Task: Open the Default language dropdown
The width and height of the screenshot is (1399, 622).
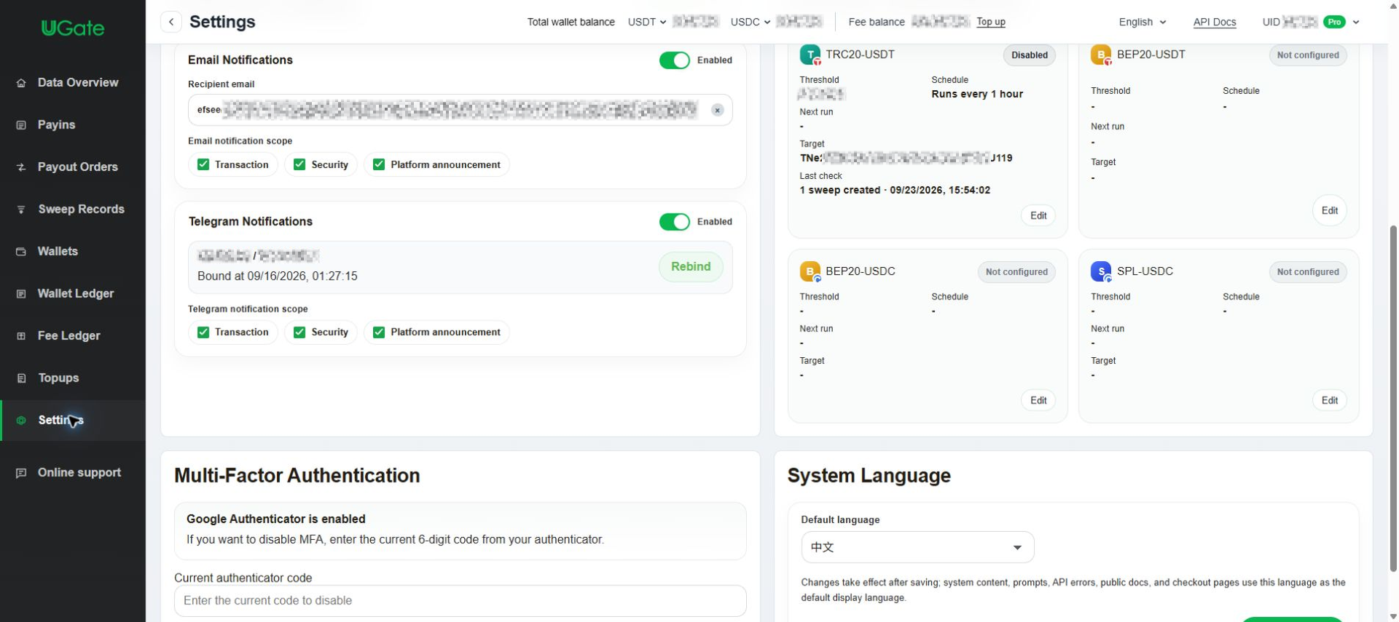Action: point(917,547)
